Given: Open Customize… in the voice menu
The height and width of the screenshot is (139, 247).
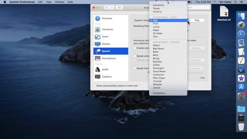Looking at the screenshot, I should pos(168,93).
